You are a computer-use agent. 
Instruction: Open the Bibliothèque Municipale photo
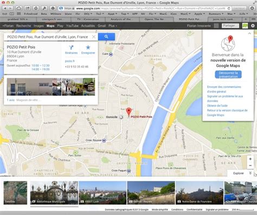54,193
